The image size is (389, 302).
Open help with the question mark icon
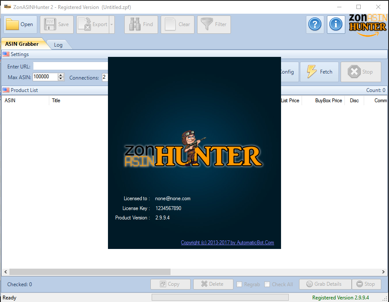pyautogui.click(x=315, y=24)
